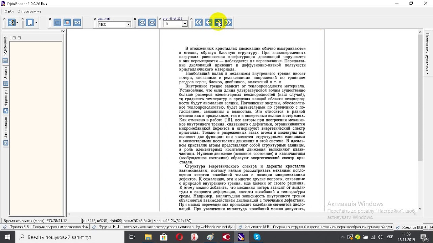Open the О программе menu

tap(29, 11)
